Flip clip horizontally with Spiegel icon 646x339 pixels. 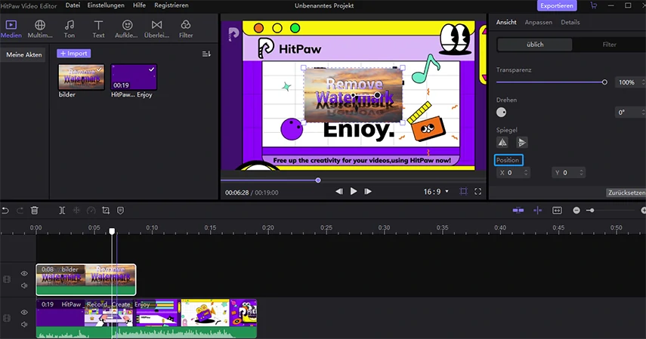tap(502, 143)
